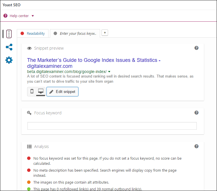
Task: Expand the Help center dropdown arrow
Action: pos(33,16)
